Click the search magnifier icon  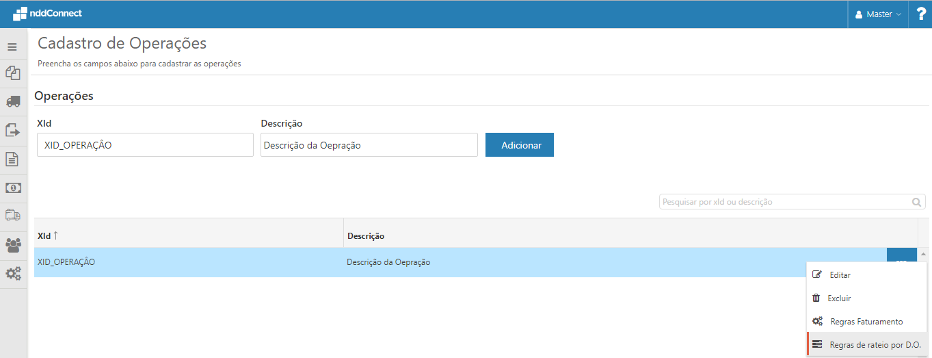click(916, 203)
